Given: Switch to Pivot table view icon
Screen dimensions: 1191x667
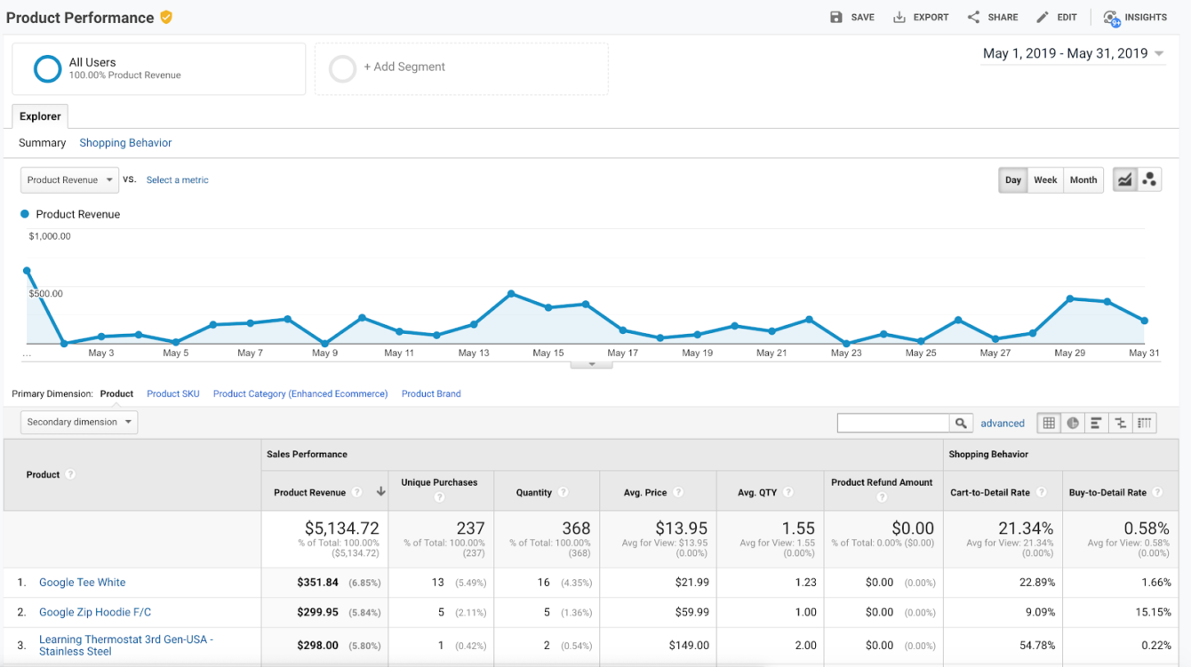Looking at the screenshot, I should point(1145,424).
